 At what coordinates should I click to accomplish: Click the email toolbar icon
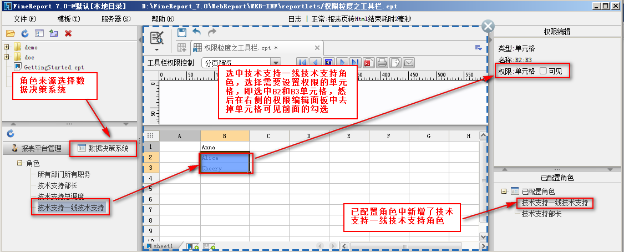coord(409,63)
